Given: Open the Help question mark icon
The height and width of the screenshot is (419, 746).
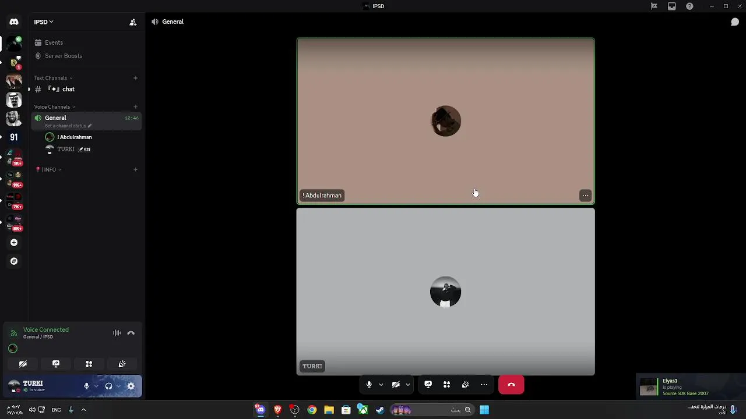Looking at the screenshot, I should (690, 6).
